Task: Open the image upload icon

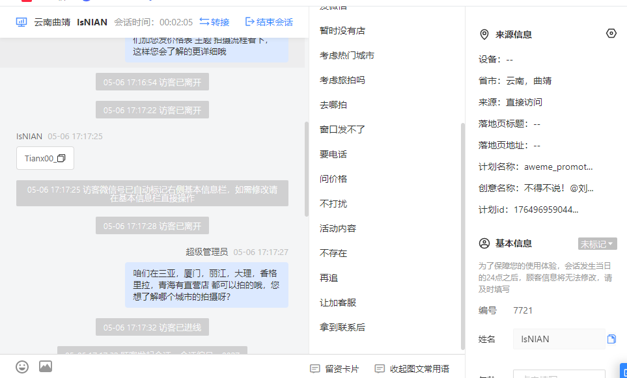Action: pos(46,366)
